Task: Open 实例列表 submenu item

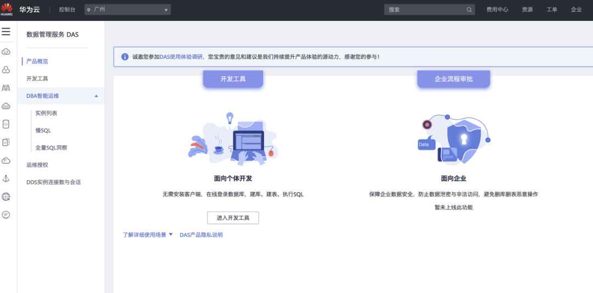Action: click(x=46, y=113)
